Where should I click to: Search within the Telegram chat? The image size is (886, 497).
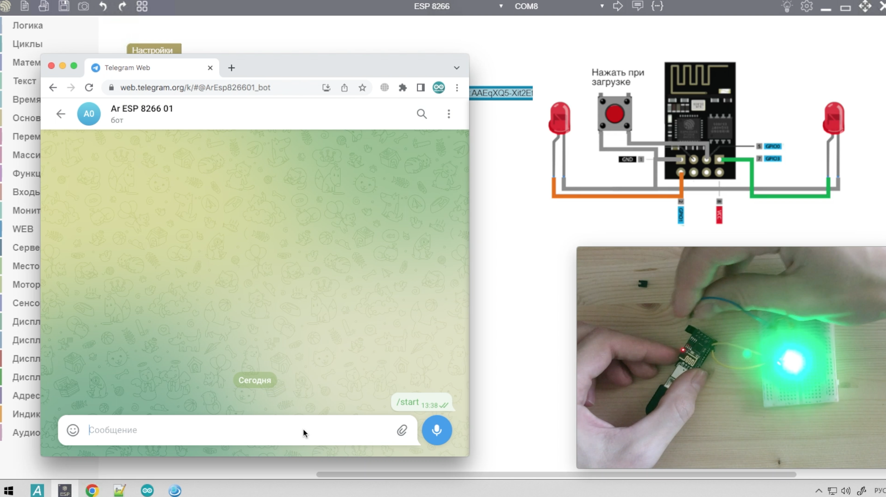pos(422,114)
